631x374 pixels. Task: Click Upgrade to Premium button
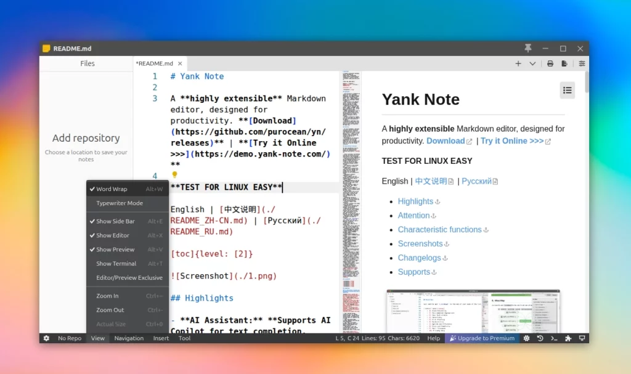[482, 338]
